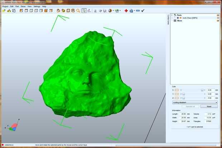The width and height of the screenshot is (222, 148).
Task: Click the X cut value field
Action: pos(211,90)
